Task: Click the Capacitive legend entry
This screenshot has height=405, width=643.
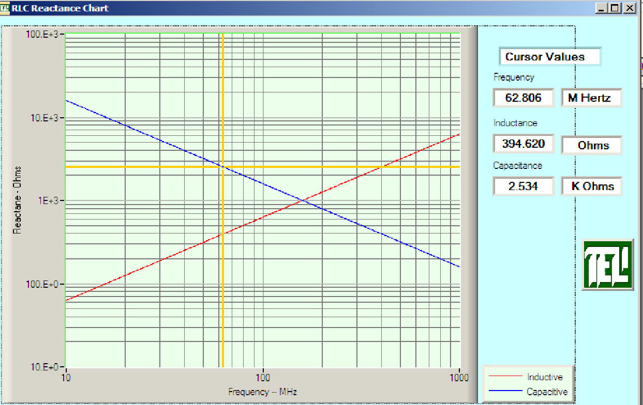Action: [x=547, y=392]
